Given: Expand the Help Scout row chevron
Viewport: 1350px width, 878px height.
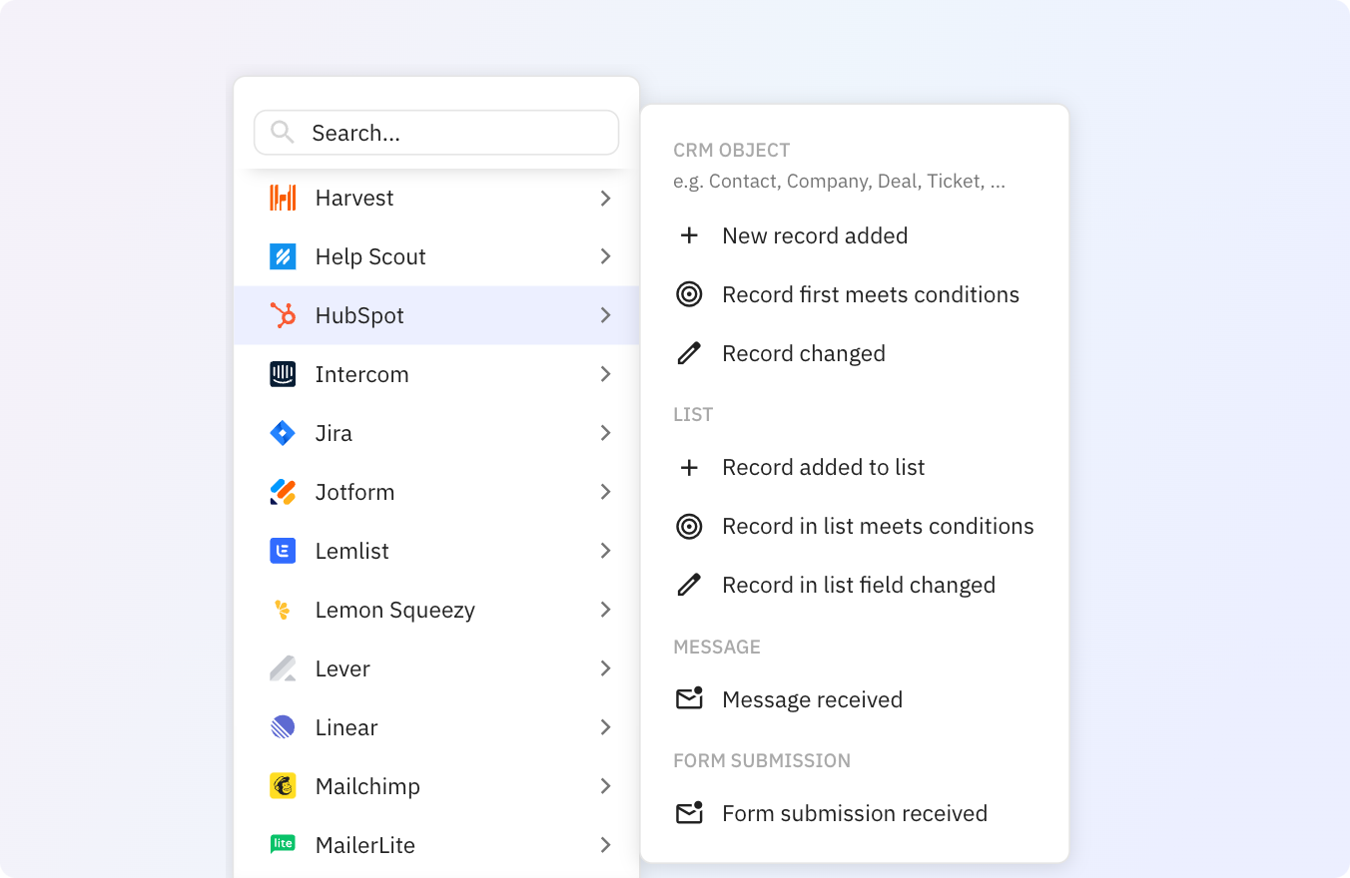Looking at the screenshot, I should click(605, 256).
